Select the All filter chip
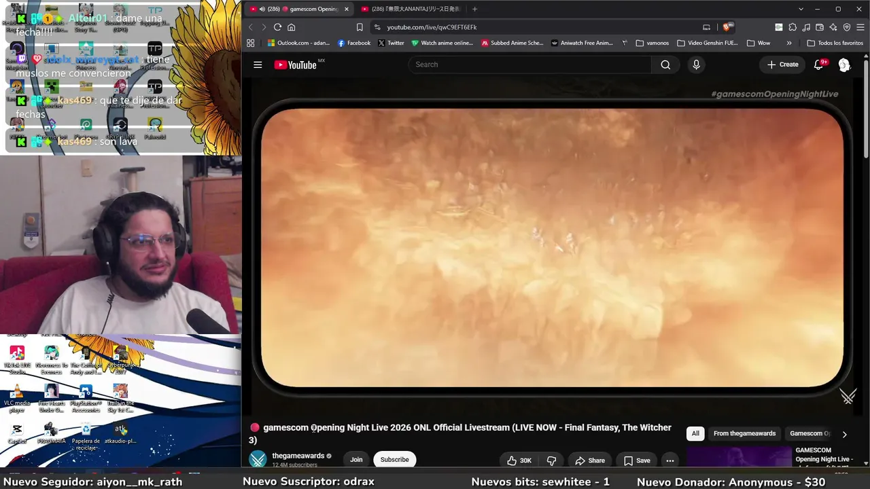Screen dimensions: 870x489 click(x=695, y=433)
